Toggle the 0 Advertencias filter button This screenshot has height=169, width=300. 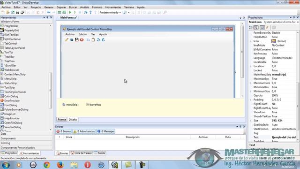click(84, 131)
